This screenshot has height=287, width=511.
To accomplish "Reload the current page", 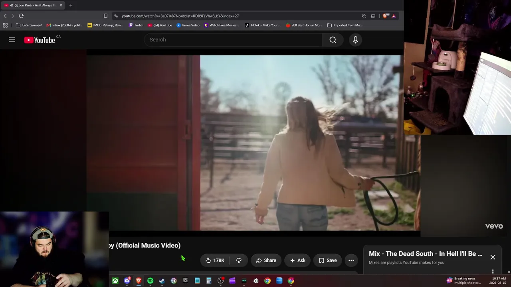I will tap(21, 16).
